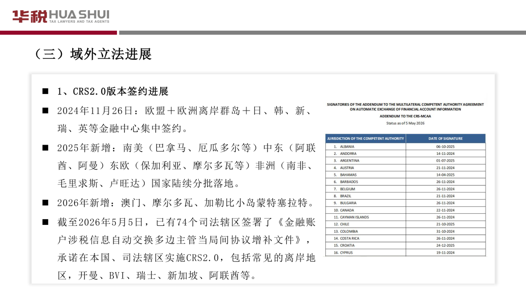Click the table title 'ADDENDUM TO THE CRS-MCAA'
Image resolution: width=526 pixels, height=296 pixels.
[405, 116]
